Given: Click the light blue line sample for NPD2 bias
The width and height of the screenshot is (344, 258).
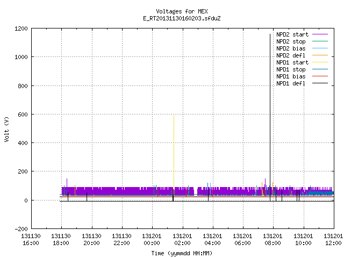Looking at the screenshot, I should click(x=320, y=48).
